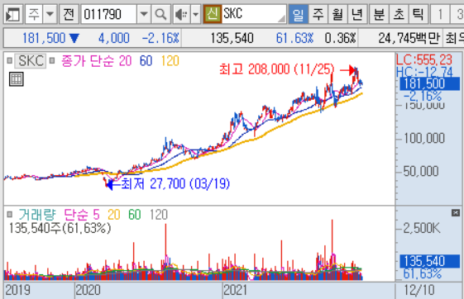Click the 135,540주(61.63%) volume text
Screen dimensions: 464x299
point(60,228)
